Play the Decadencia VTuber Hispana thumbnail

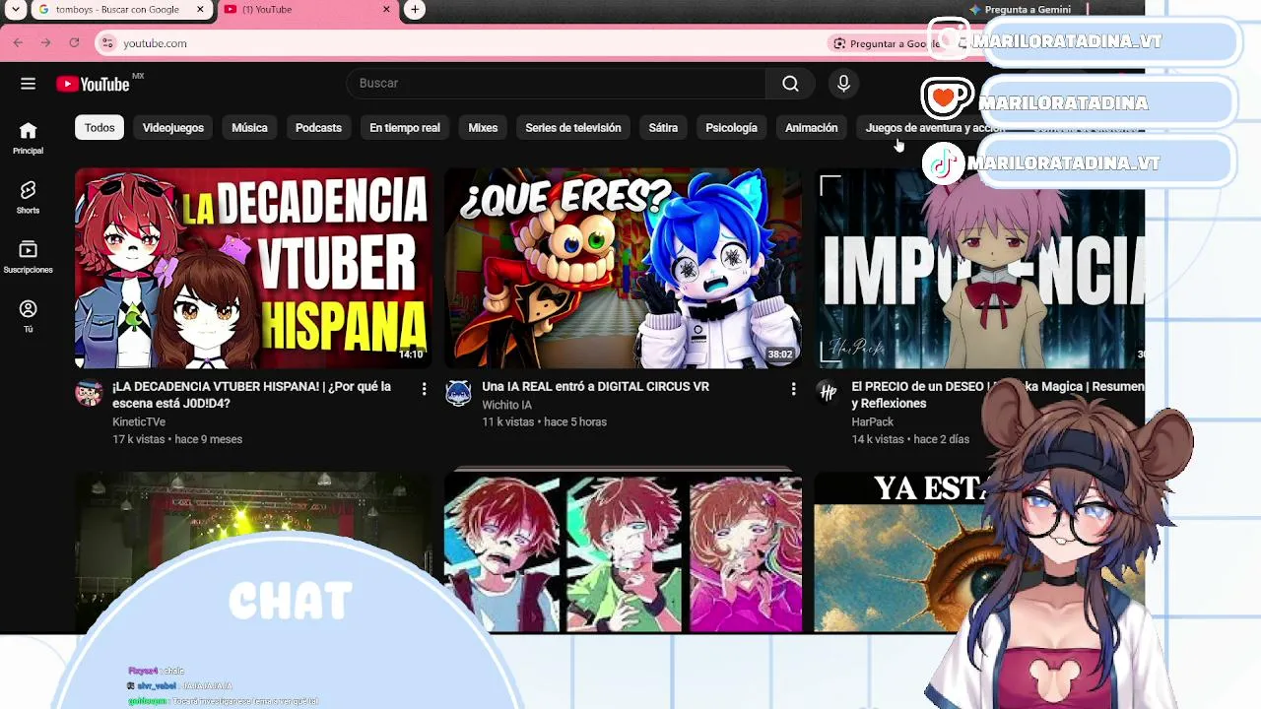tap(253, 269)
